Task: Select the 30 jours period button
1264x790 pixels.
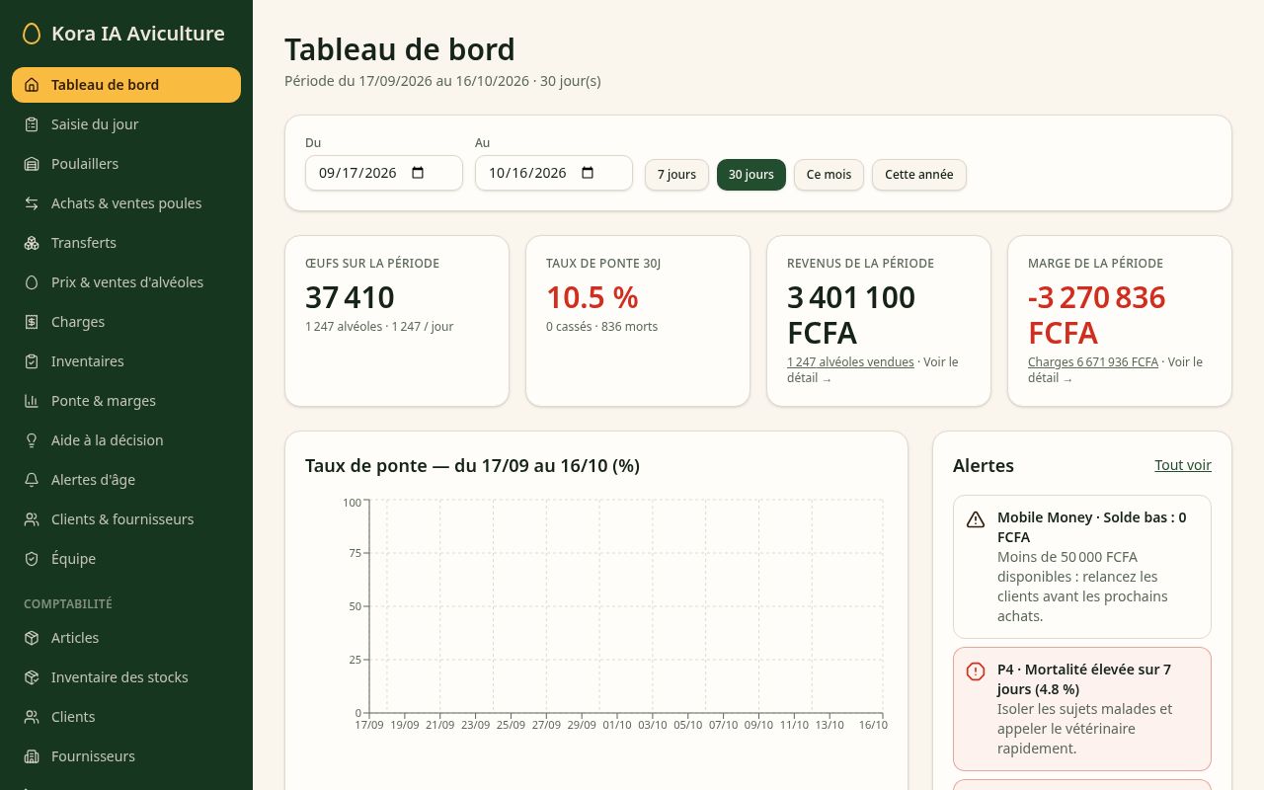Action: pyautogui.click(x=751, y=175)
